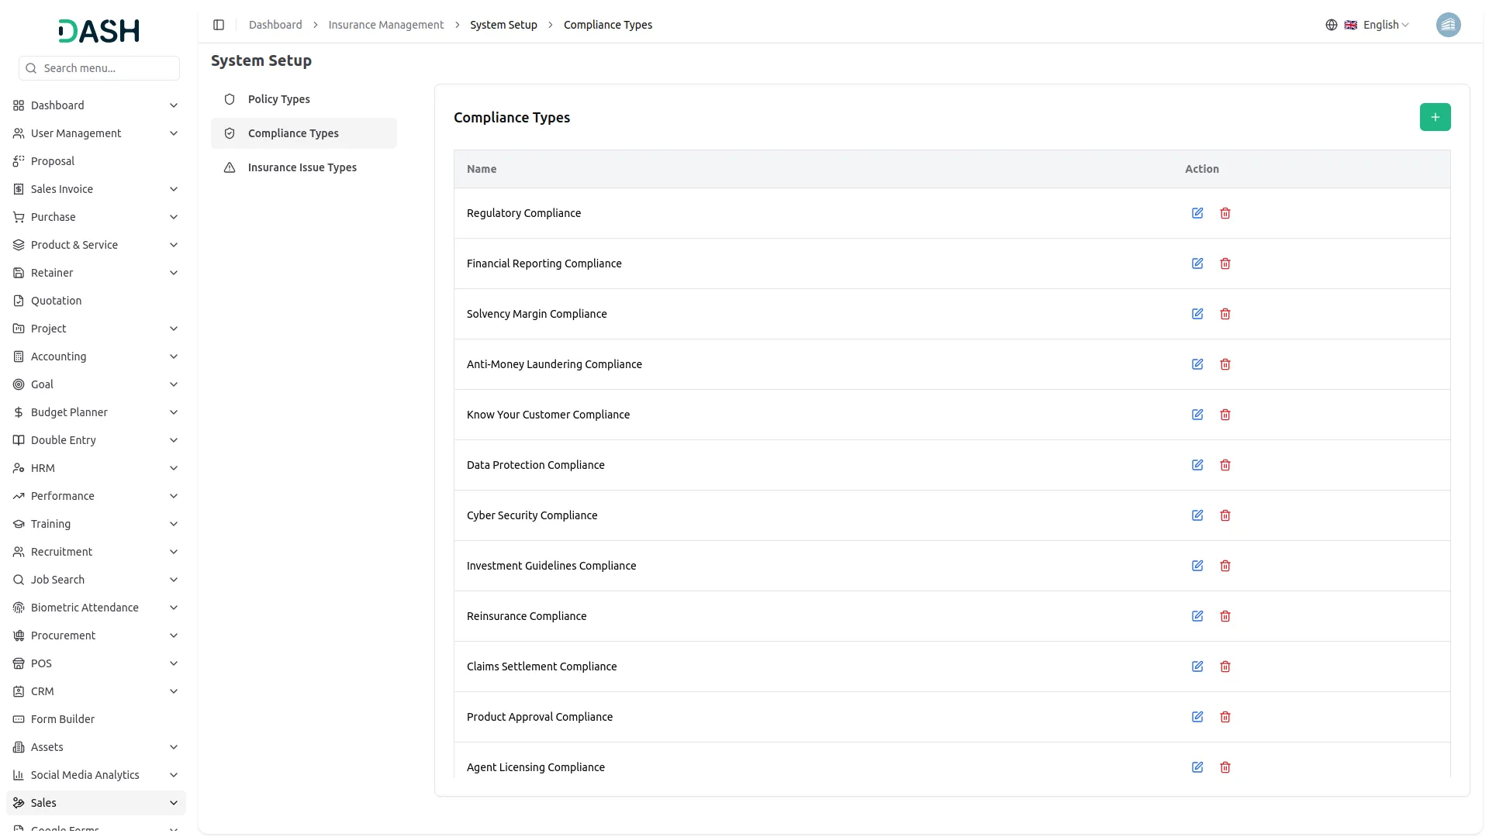Open the Search menu field magnifier icon
Image resolution: width=1489 pixels, height=837 pixels.
pyautogui.click(x=31, y=68)
